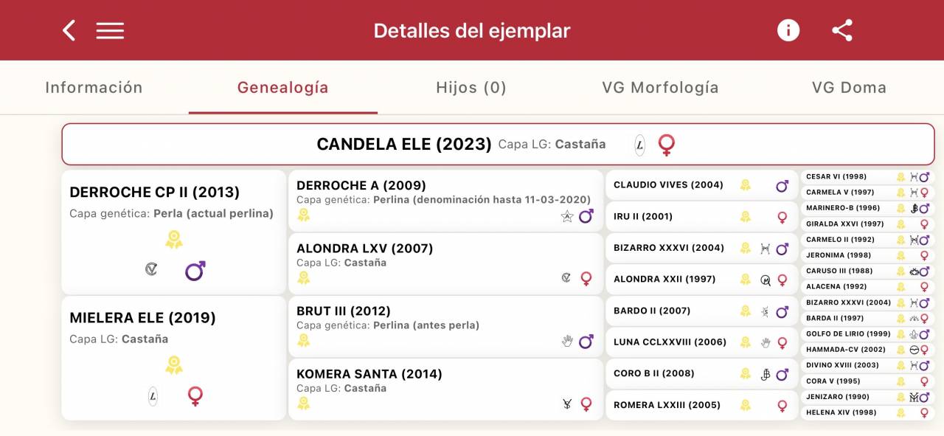Click the male symbol on DERROCHE CP II
This screenshot has height=436, width=944.
(x=195, y=271)
